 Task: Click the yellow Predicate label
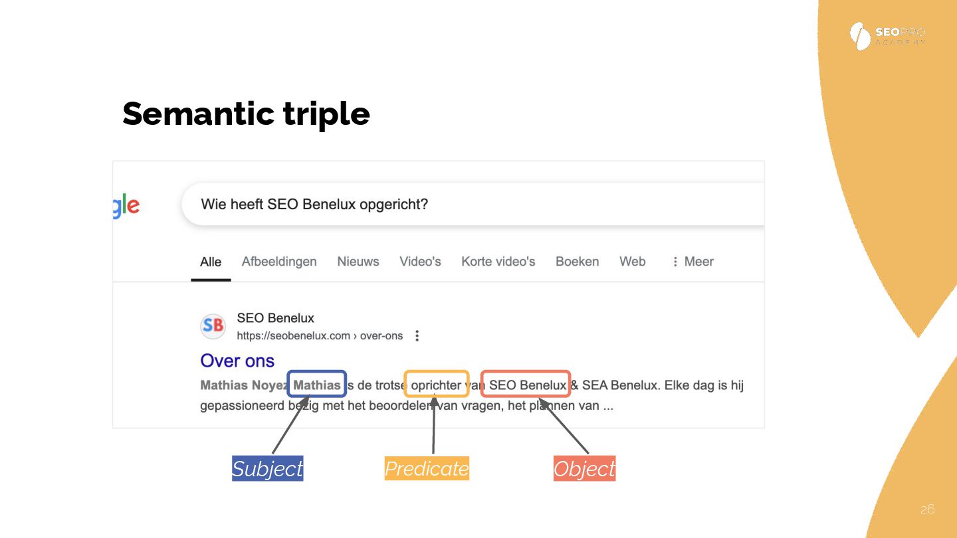tap(427, 469)
